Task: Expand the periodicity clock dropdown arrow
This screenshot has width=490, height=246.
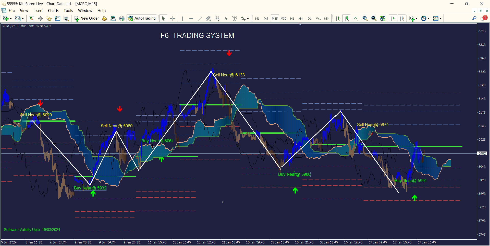Action: [428, 19]
